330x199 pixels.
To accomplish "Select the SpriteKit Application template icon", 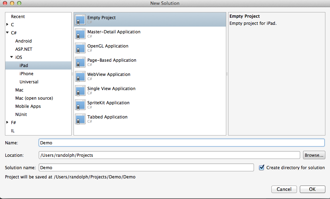I will pyautogui.click(x=80, y=105).
